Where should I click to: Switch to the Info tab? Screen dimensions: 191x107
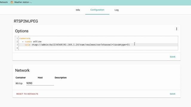[78, 10]
